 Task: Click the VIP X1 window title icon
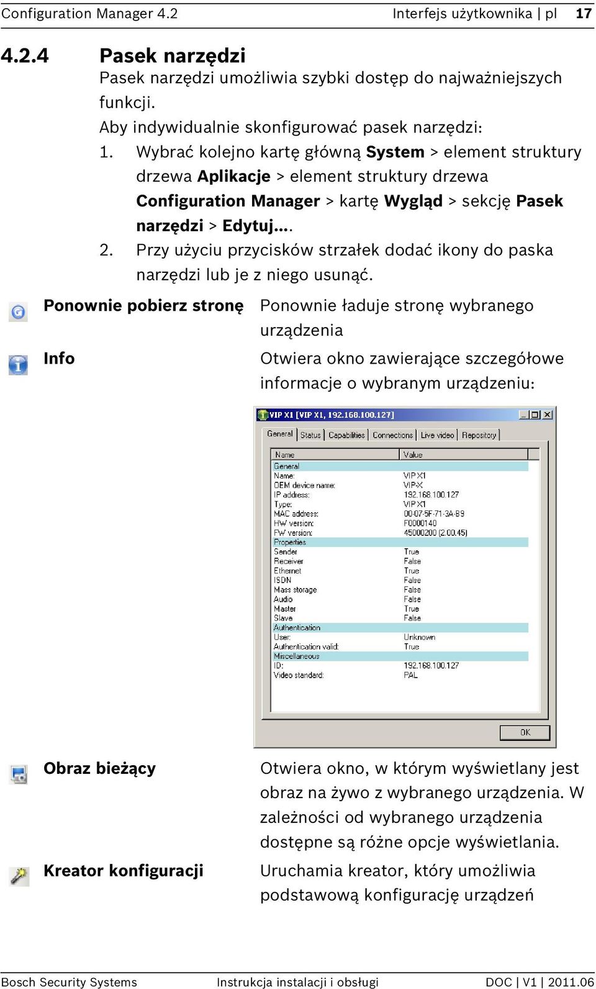tap(263, 415)
